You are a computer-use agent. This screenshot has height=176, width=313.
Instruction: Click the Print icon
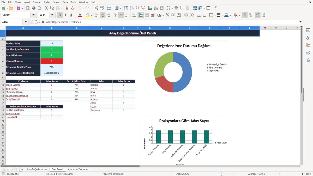tap(34, 8)
